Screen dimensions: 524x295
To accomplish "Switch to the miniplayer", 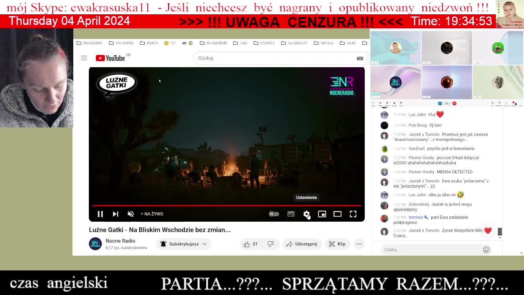I will point(322,214).
